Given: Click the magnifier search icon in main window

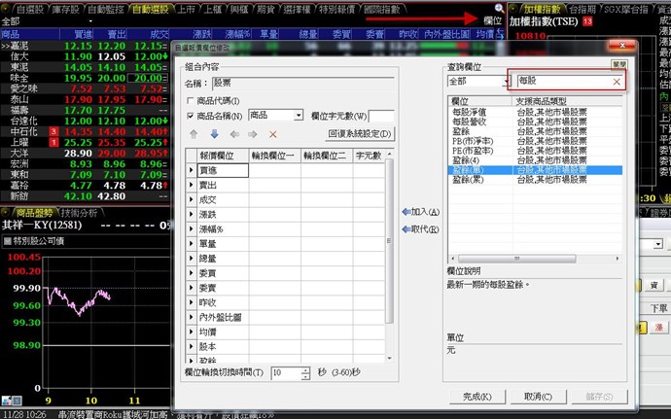Looking at the screenshot, I should click(x=499, y=8).
